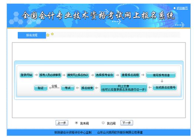Click the 下一步 button
194x140 pixels.
click(127, 123)
